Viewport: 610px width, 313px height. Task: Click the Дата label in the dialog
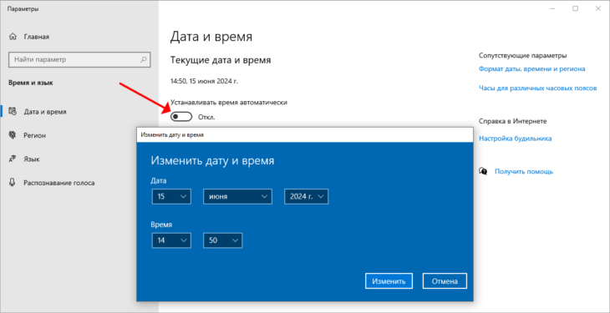[x=159, y=181]
